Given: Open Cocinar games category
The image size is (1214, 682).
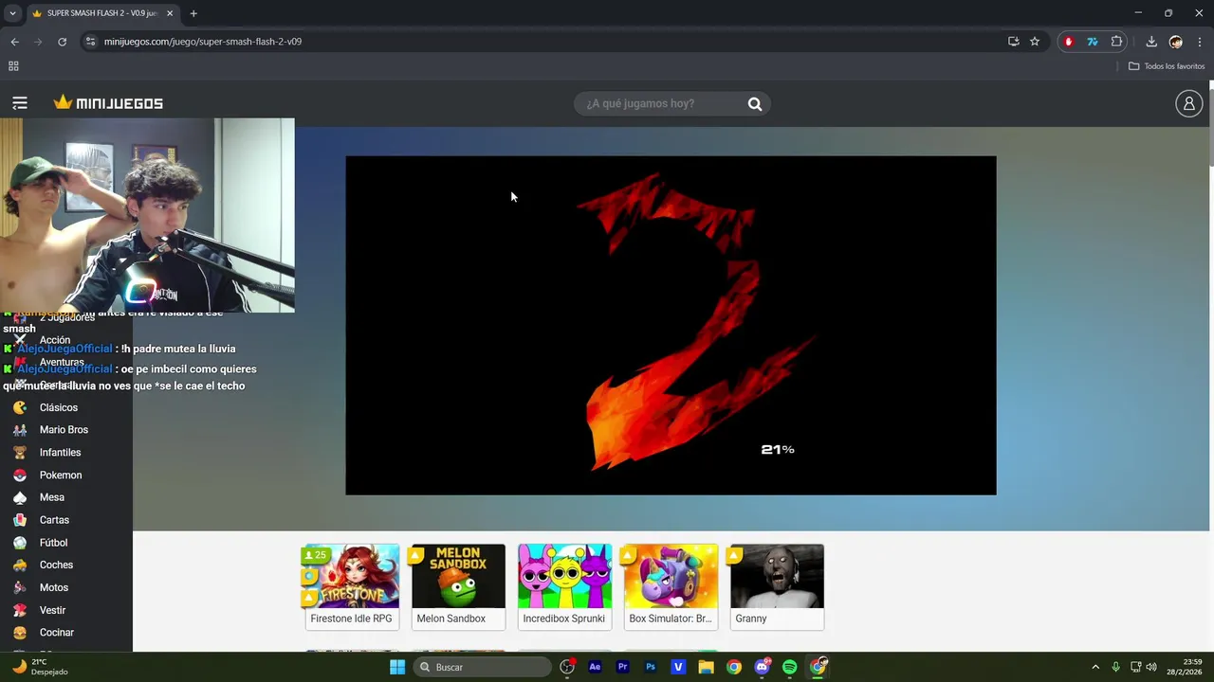Looking at the screenshot, I should 57,633.
